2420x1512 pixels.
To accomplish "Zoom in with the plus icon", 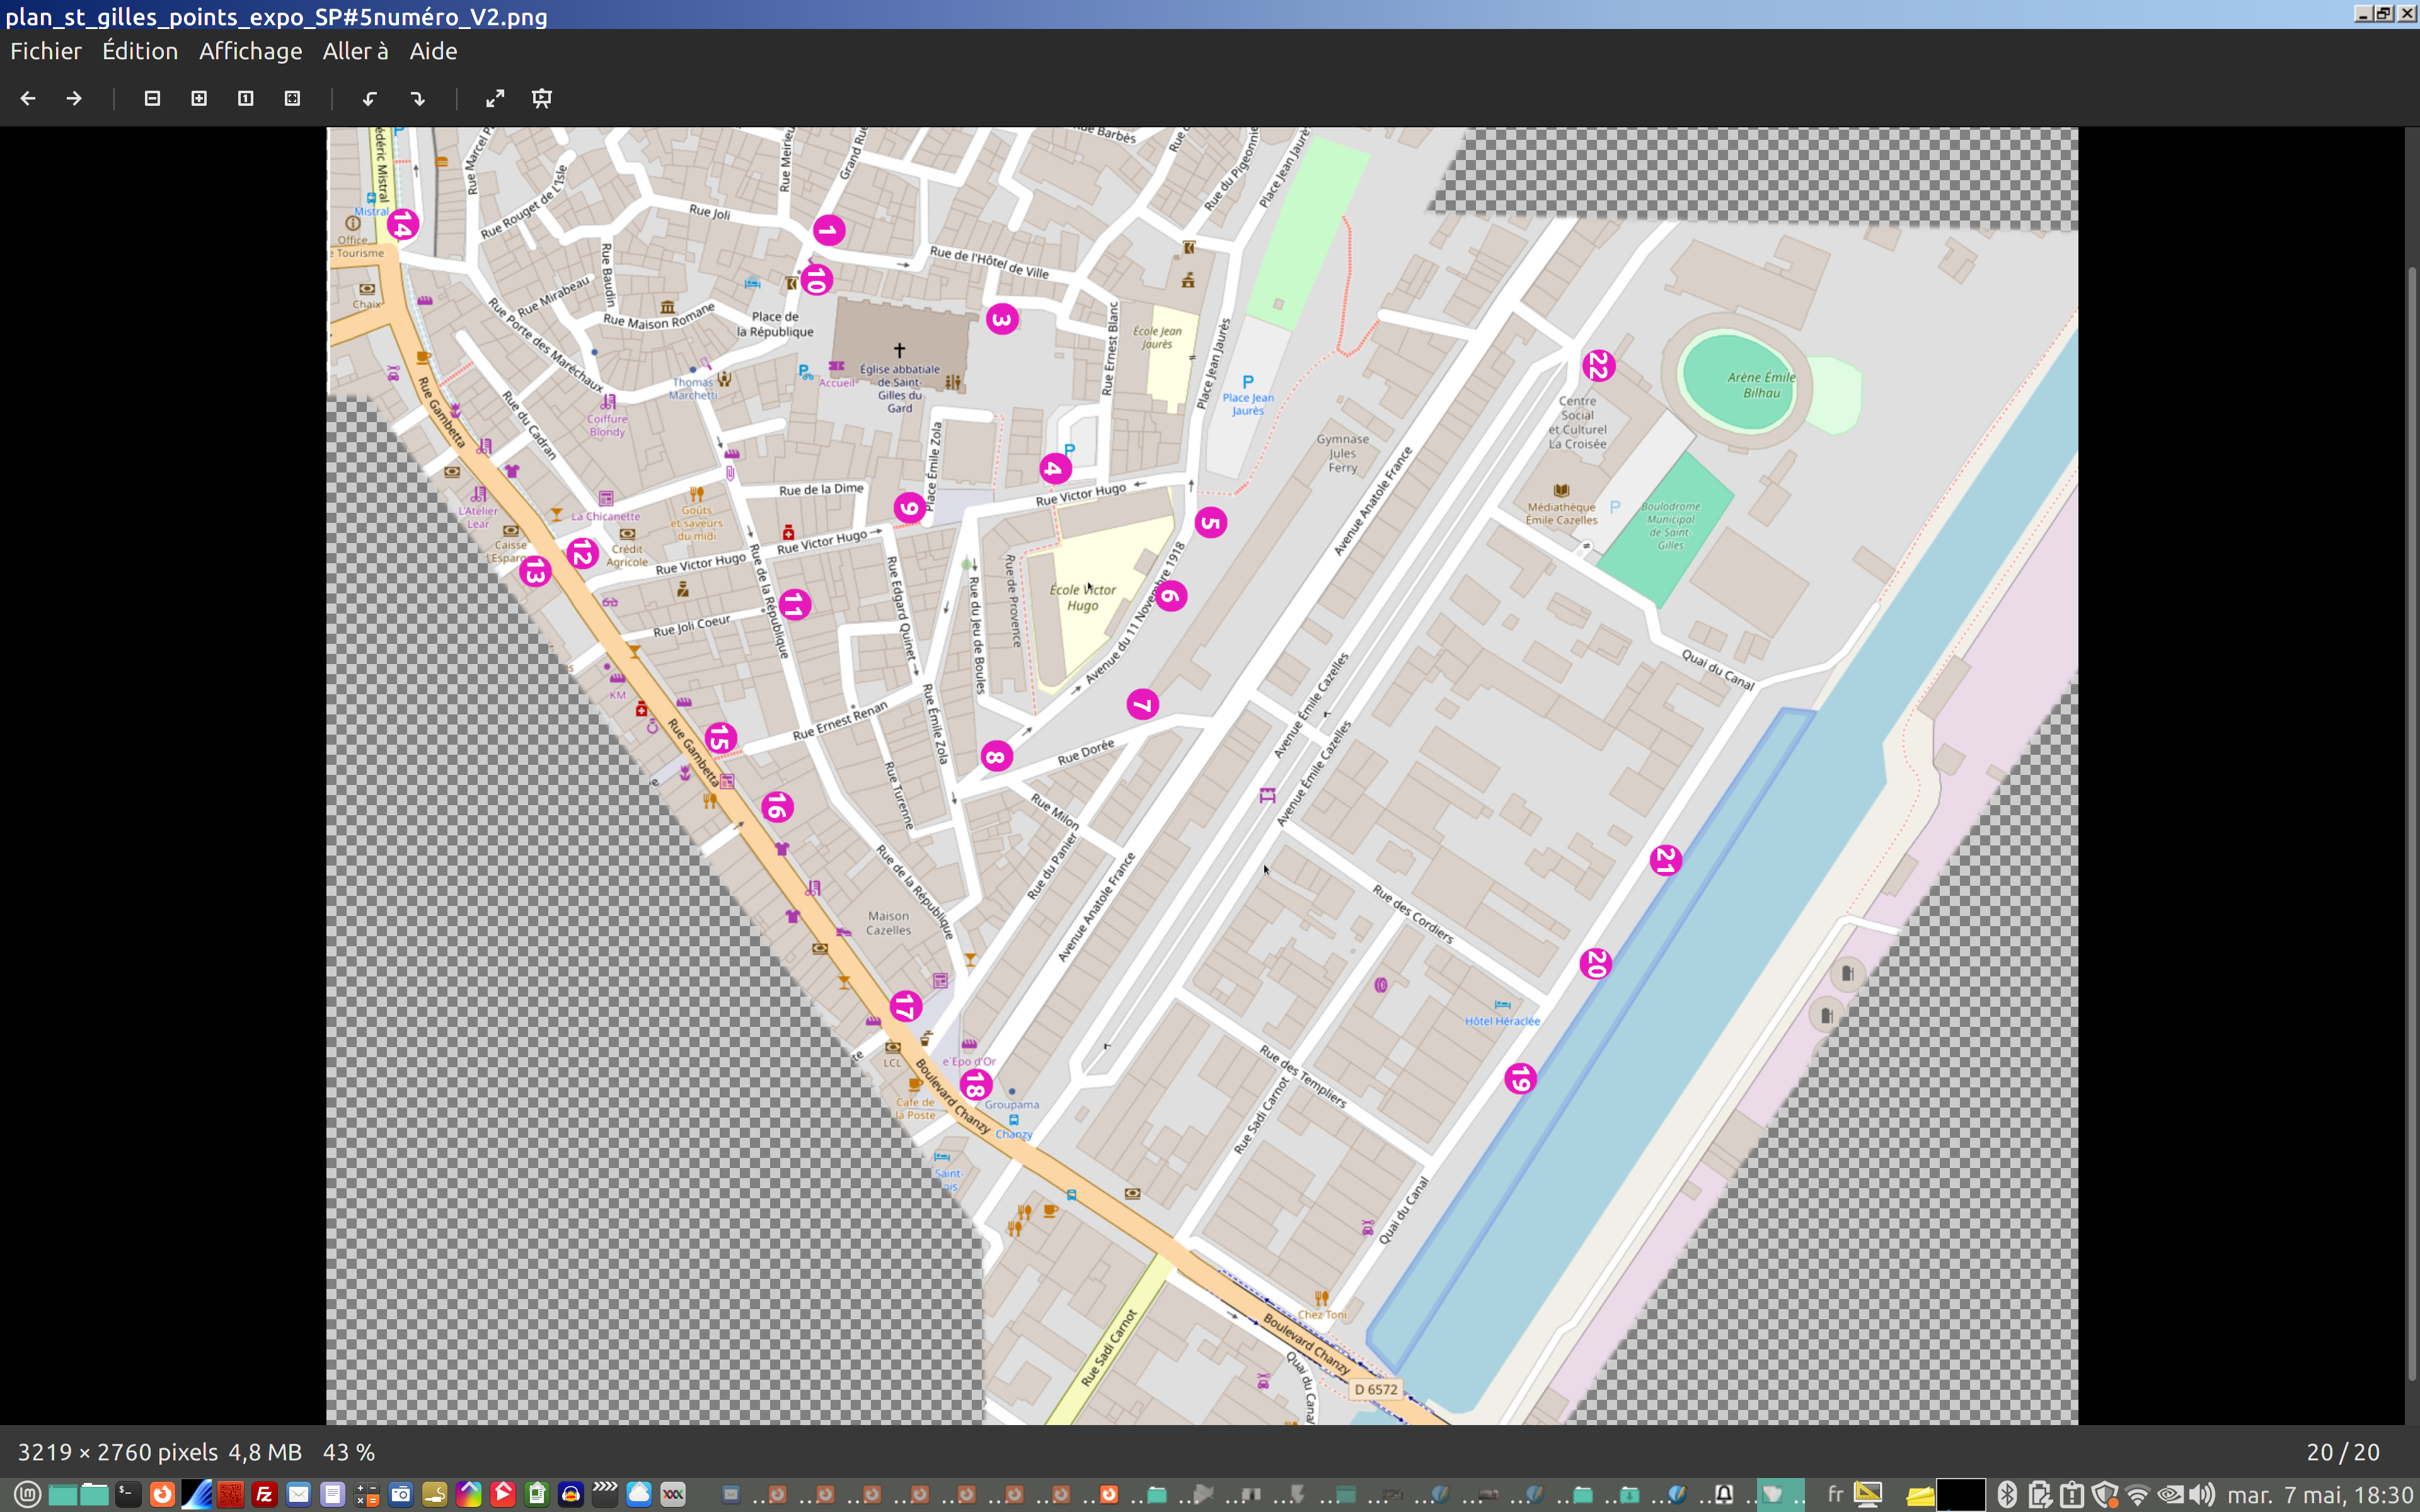I will [199, 98].
